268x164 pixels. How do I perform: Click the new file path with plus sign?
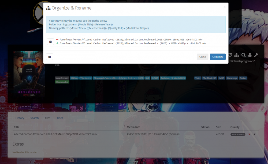(133, 43)
